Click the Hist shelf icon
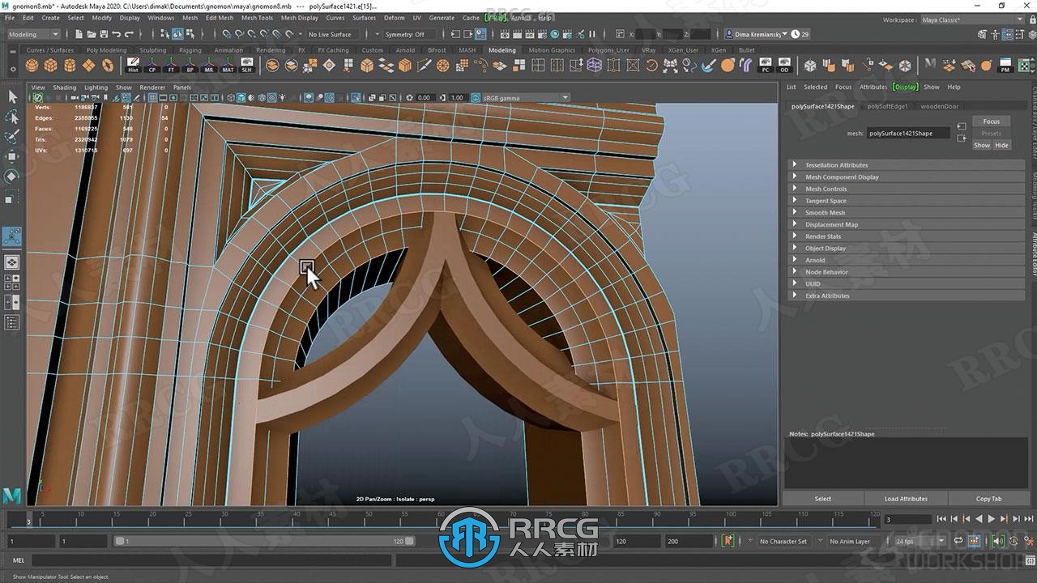Screen dimensions: 1037x583 (x=133, y=66)
